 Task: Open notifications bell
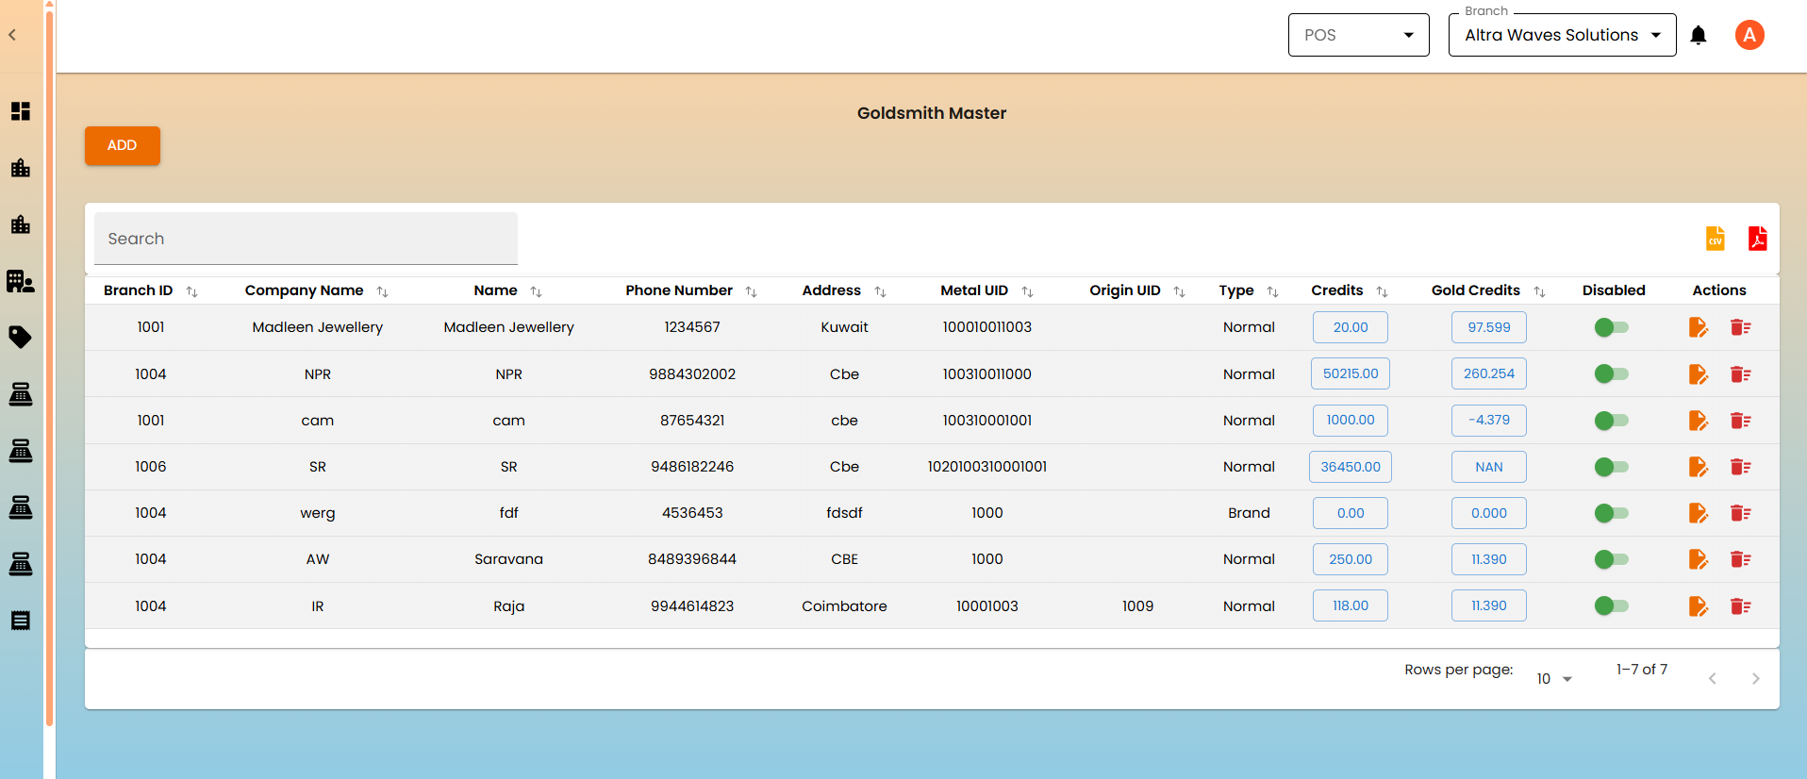pos(1699,36)
